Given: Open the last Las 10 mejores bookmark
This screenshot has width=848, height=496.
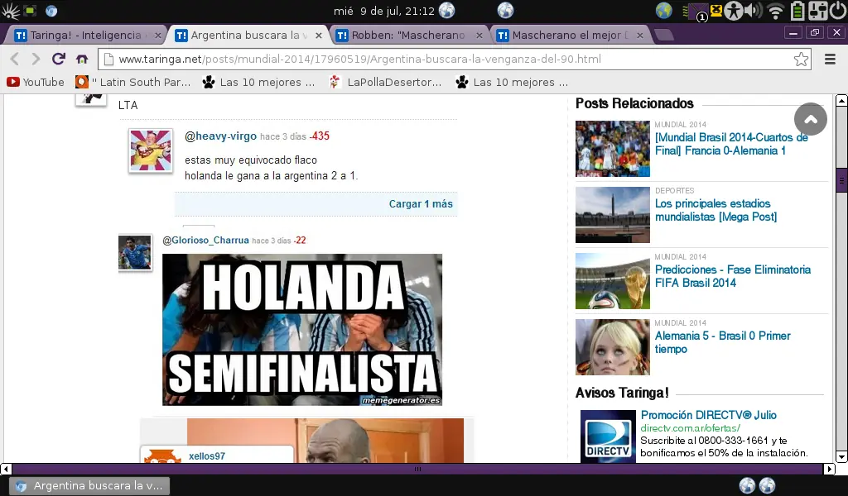Looking at the screenshot, I should coord(512,82).
